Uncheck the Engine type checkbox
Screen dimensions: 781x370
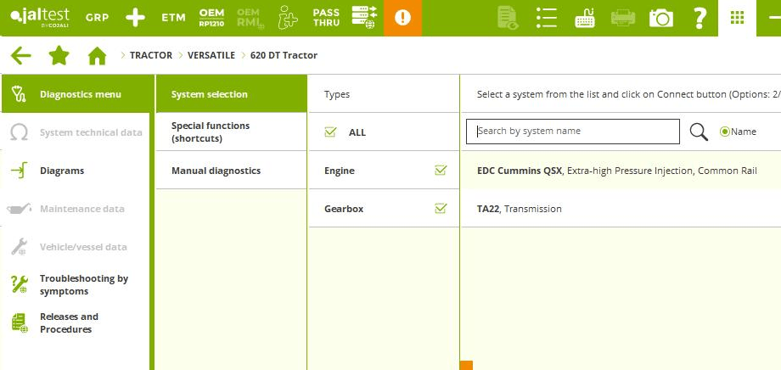click(x=441, y=171)
